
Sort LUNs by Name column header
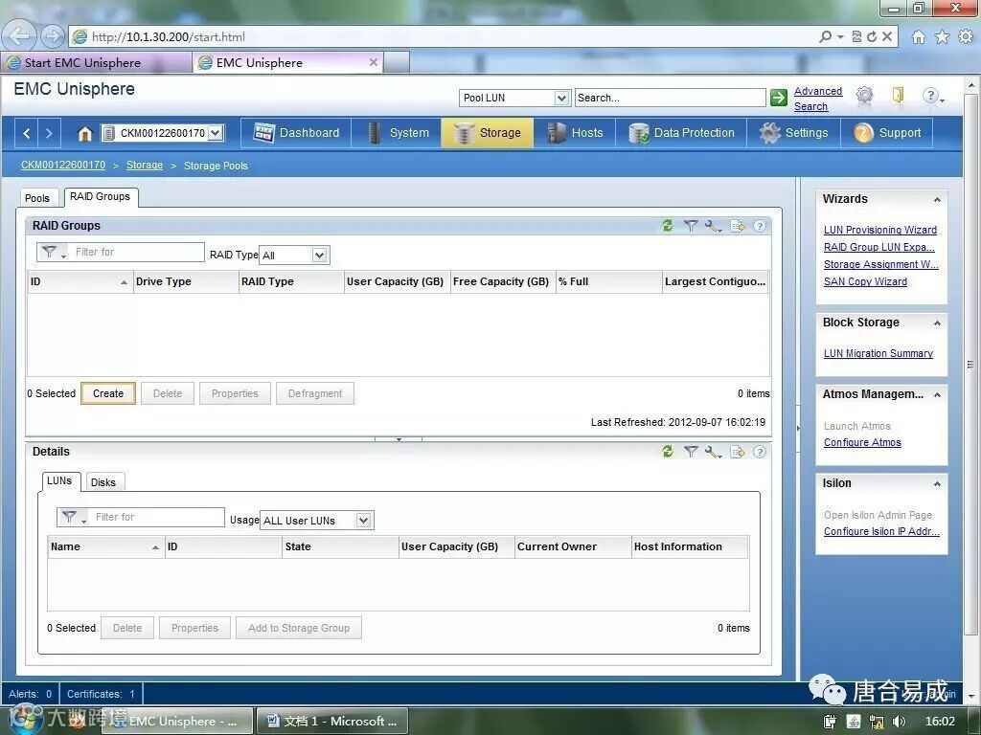pyautogui.click(x=105, y=546)
